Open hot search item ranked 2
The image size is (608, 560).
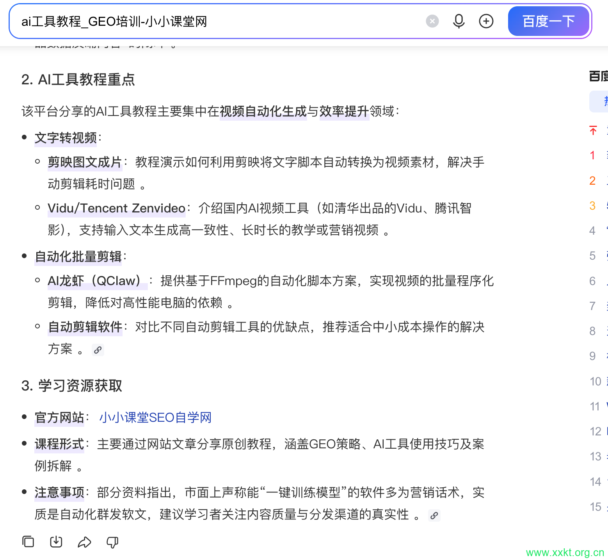pyautogui.click(x=599, y=180)
